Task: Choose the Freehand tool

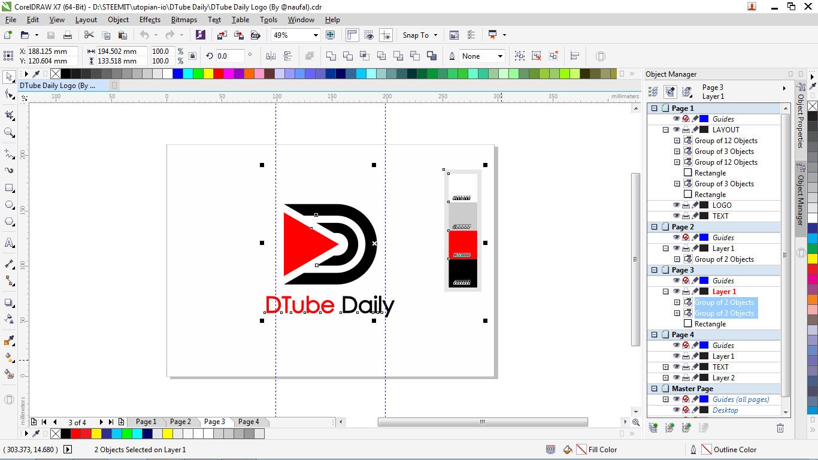Action: 9,153
